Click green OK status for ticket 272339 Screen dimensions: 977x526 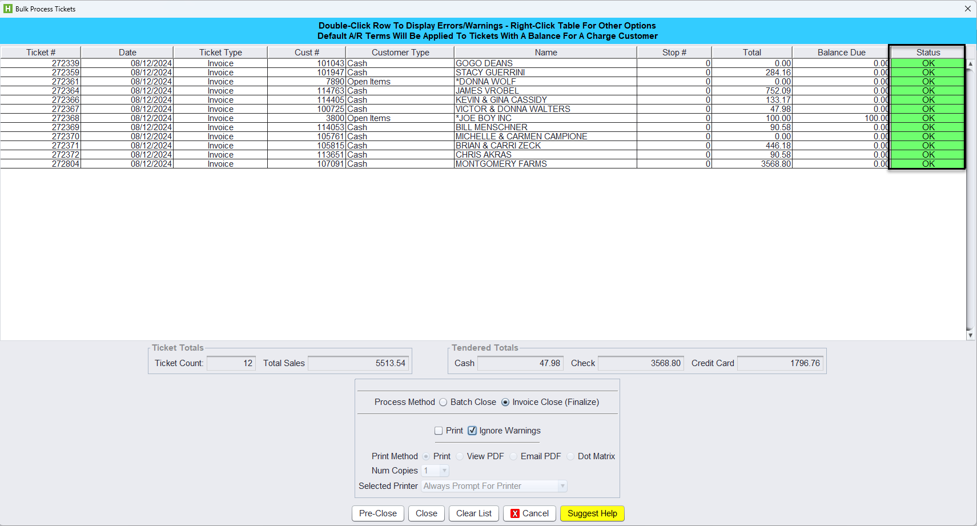click(928, 63)
